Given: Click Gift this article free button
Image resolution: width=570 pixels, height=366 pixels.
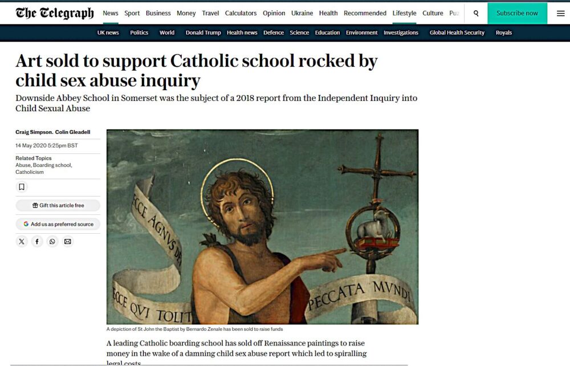Looking at the screenshot, I should pyautogui.click(x=58, y=205).
